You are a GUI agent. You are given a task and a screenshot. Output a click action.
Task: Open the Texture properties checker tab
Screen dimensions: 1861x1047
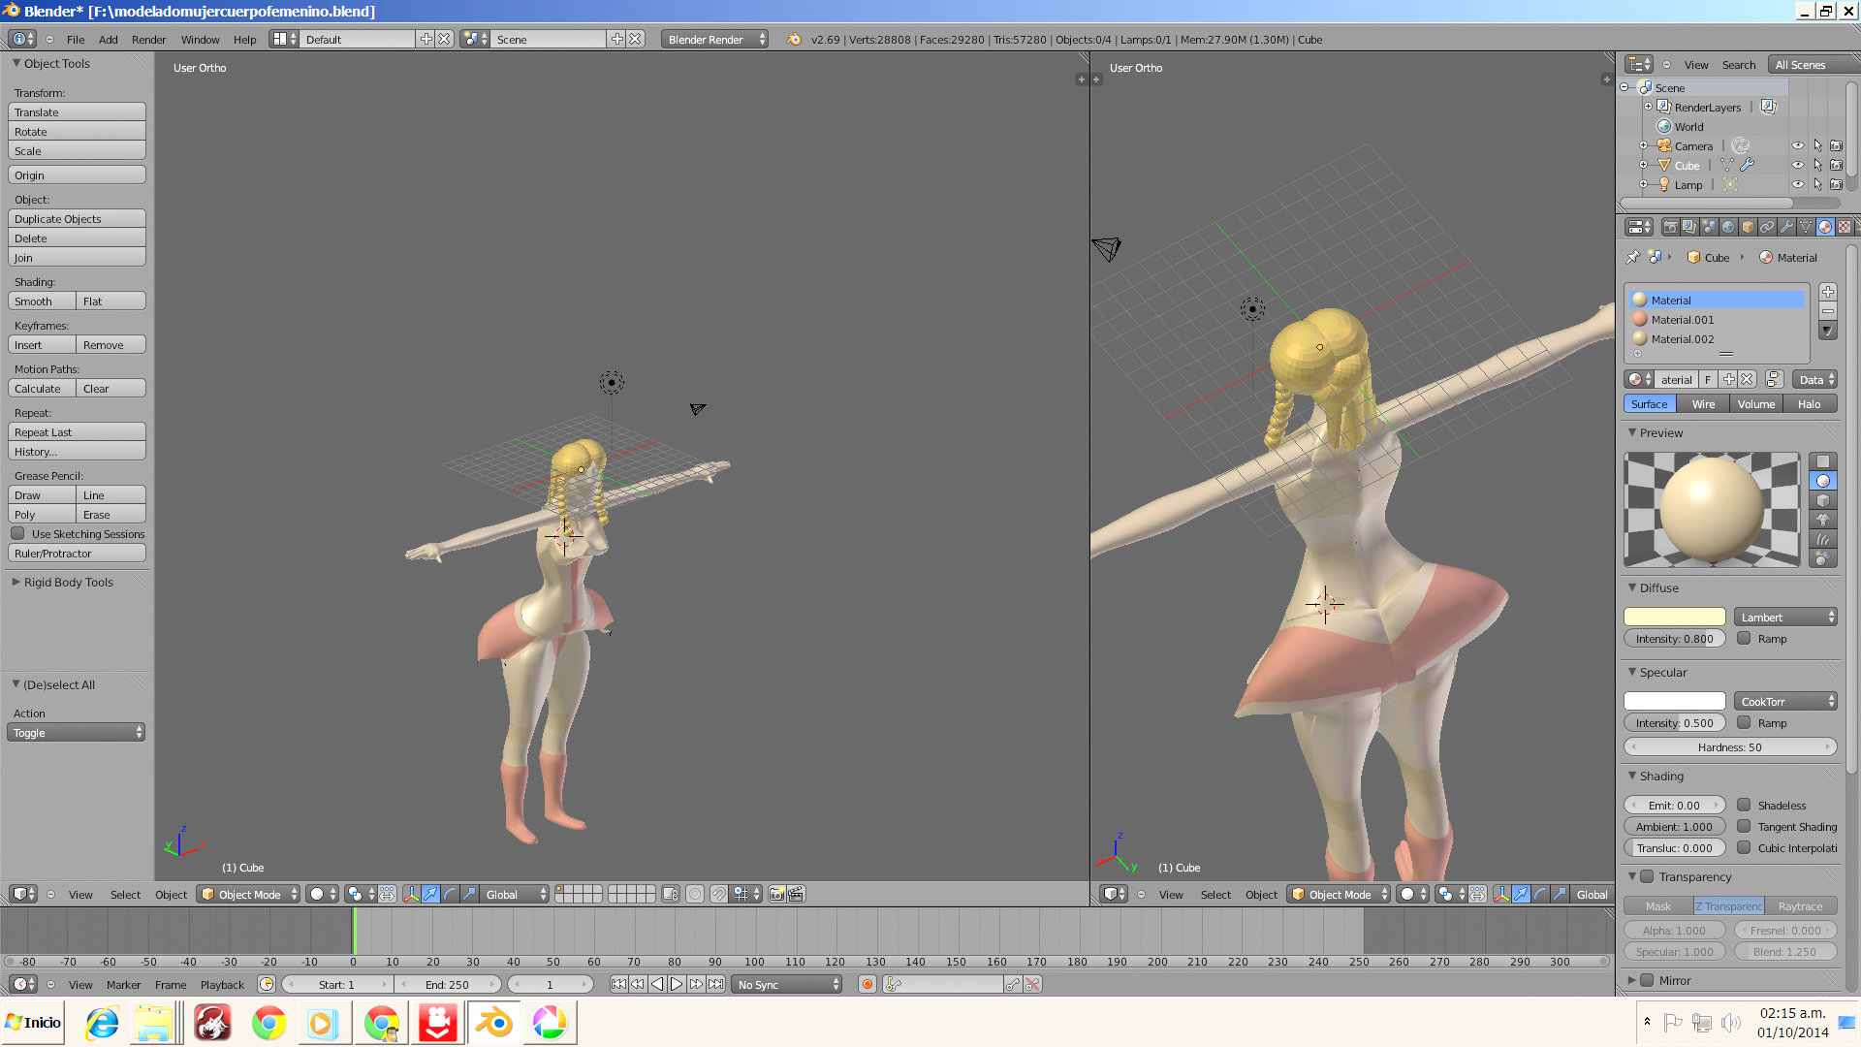coord(1845,227)
